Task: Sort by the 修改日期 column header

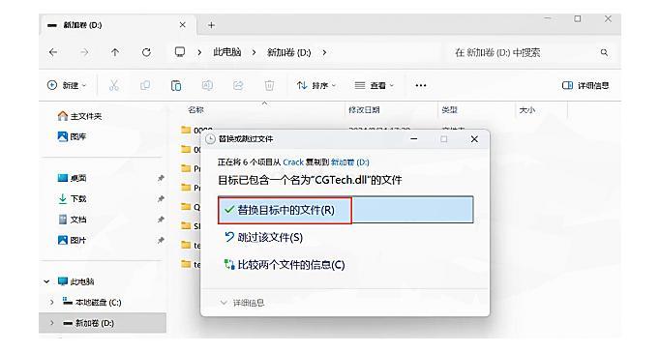Action: [x=364, y=110]
